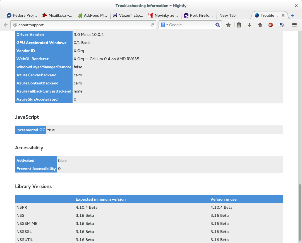This screenshot has width=302, height=243.
Task: Open Adblock Plus icon
Action: pyautogui.click(x=271, y=25)
